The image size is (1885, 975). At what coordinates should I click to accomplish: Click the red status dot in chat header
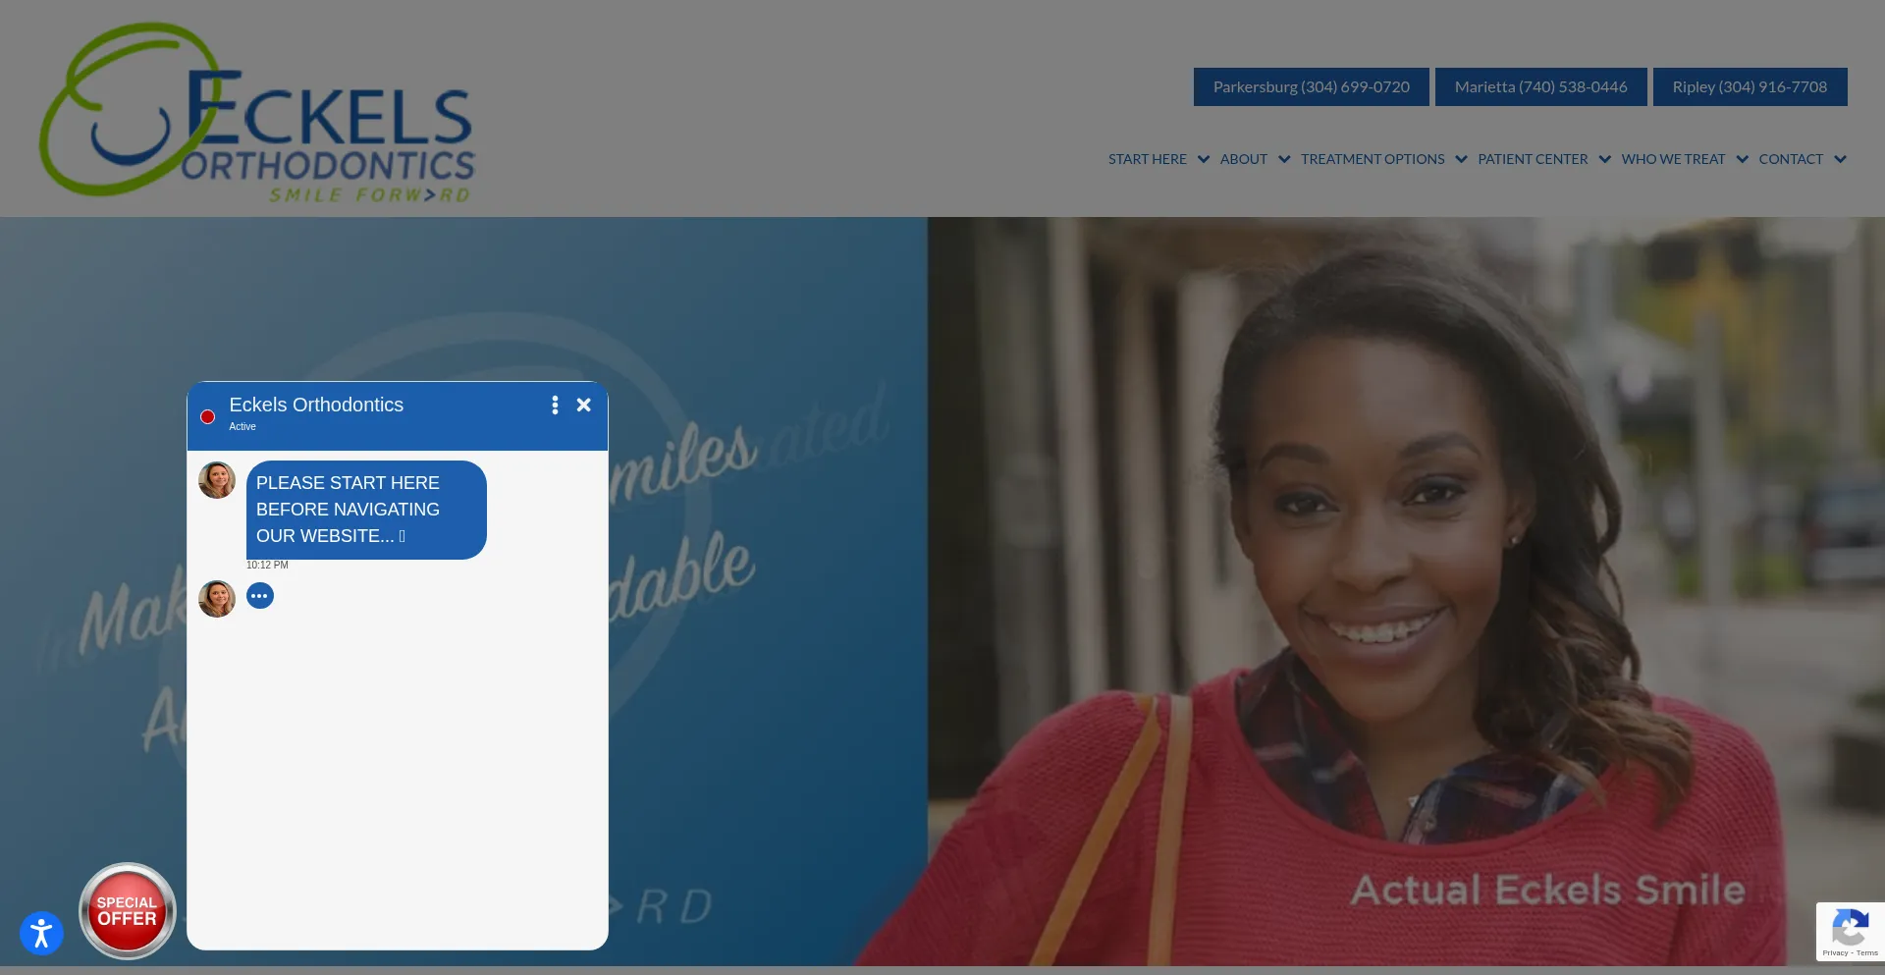pyautogui.click(x=208, y=417)
